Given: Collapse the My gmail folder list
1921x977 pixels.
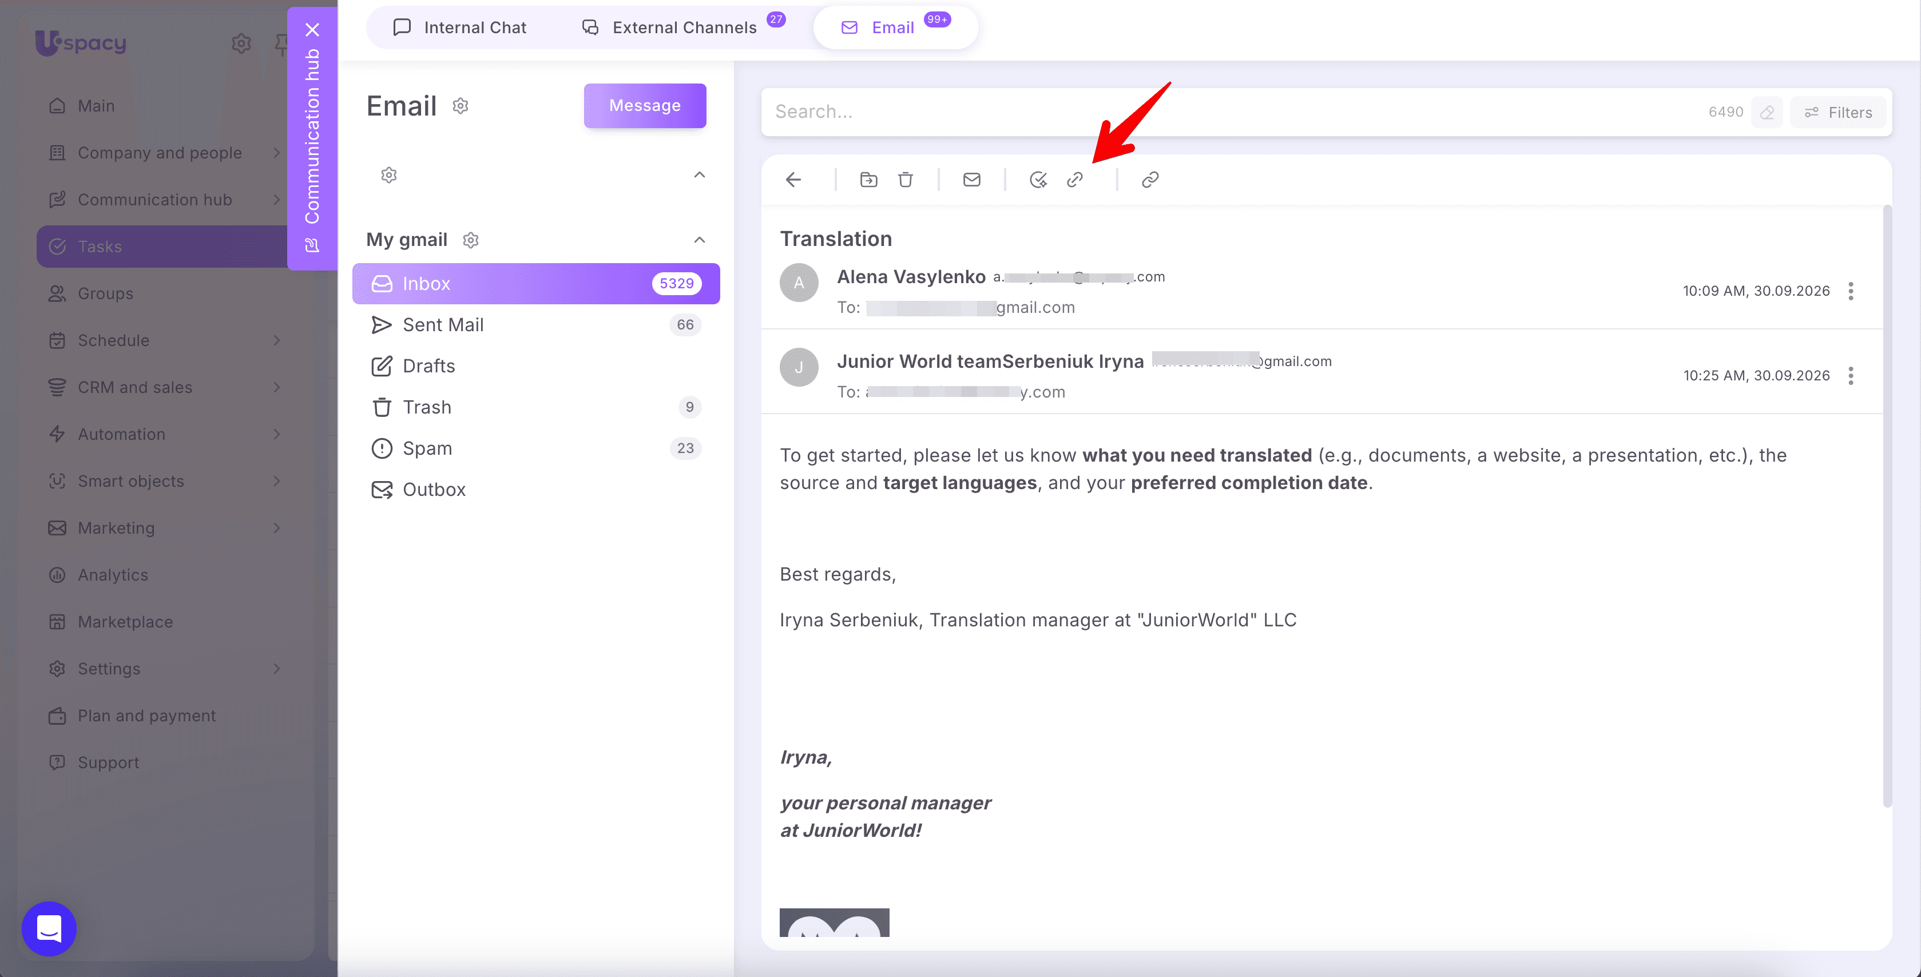Looking at the screenshot, I should point(700,240).
